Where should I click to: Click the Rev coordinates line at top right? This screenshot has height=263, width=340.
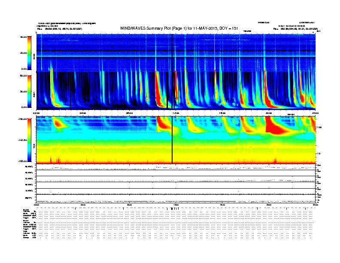pyautogui.click(x=295, y=29)
